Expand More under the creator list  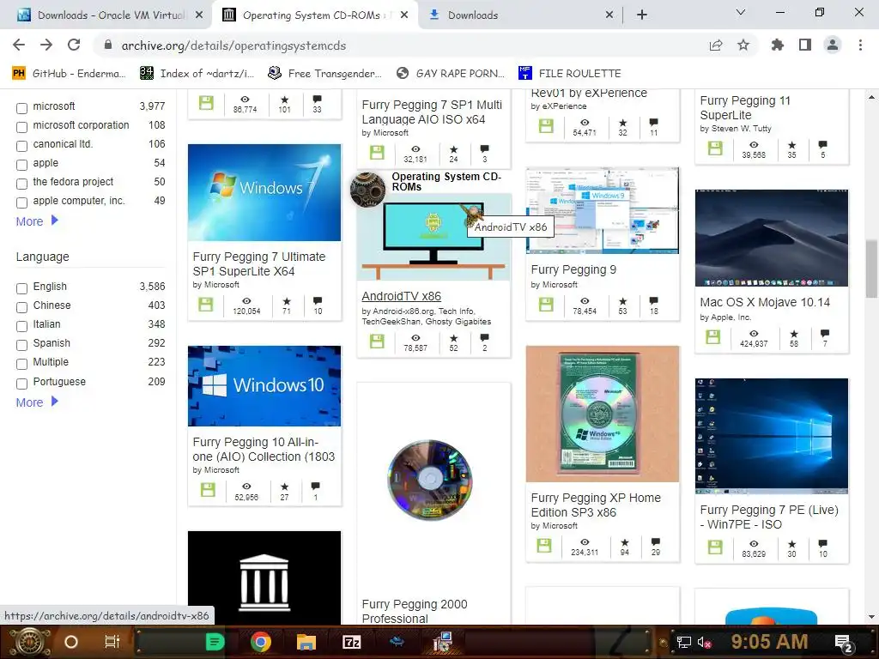(x=37, y=221)
